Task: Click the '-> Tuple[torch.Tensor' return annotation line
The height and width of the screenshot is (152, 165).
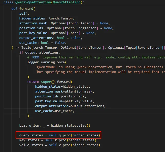Action: [x=88, y=48]
